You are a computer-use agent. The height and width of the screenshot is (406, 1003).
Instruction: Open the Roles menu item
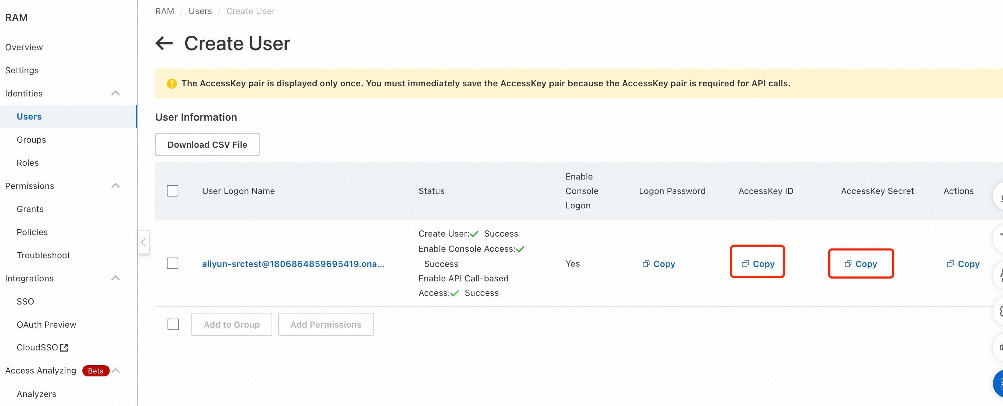pos(28,163)
